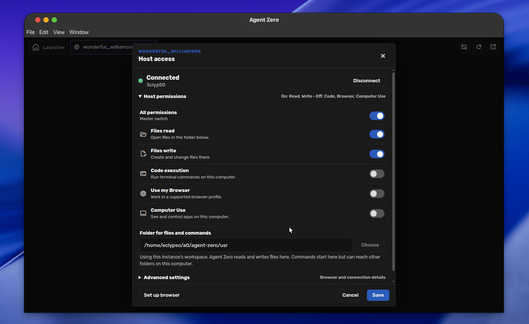Expand the Advanced settings section
The height and width of the screenshot is (324, 529).
[164, 278]
